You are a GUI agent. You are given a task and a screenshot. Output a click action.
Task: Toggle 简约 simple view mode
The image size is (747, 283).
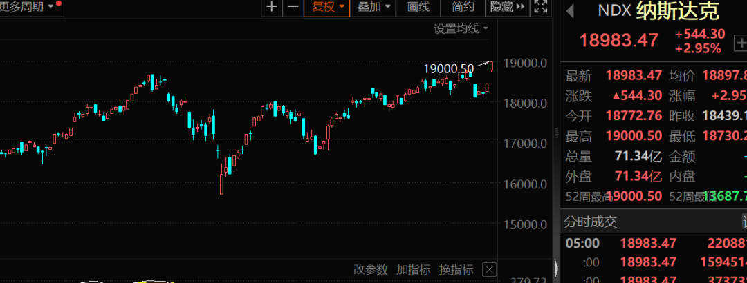[x=463, y=7]
